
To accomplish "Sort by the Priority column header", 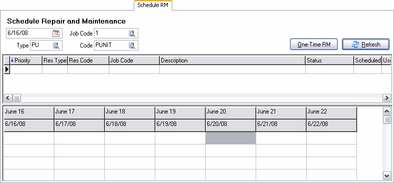I will point(26,60).
